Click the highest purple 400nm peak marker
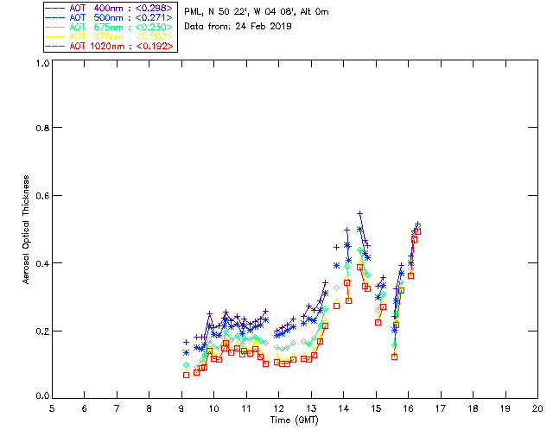The image size is (553, 442). tap(359, 213)
